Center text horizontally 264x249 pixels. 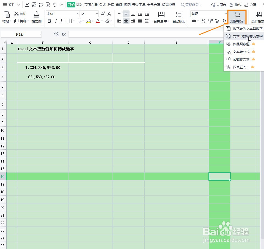tap(126, 21)
